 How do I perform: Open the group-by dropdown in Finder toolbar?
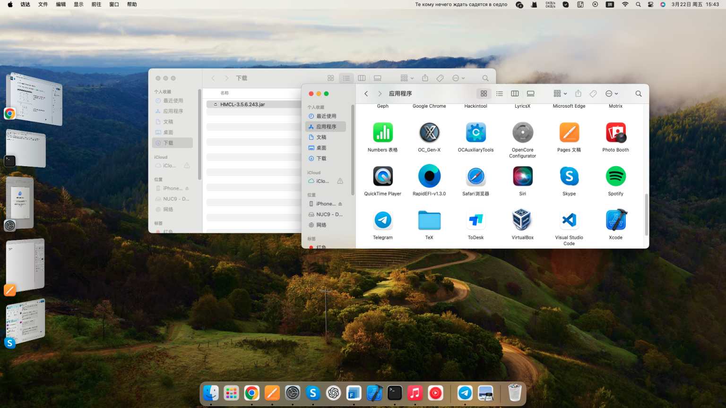coord(560,93)
